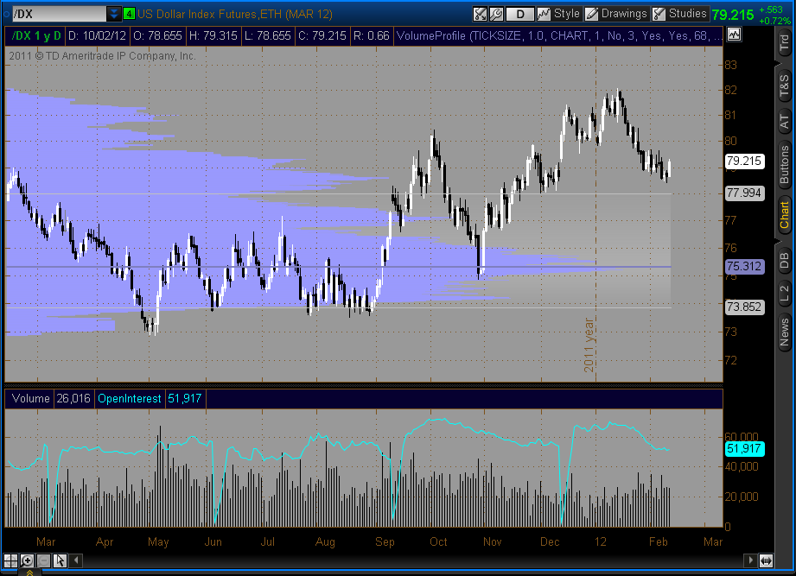Screen dimensions: 796x576
Task: Click the 75.312 price level label
Action: point(743,267)
